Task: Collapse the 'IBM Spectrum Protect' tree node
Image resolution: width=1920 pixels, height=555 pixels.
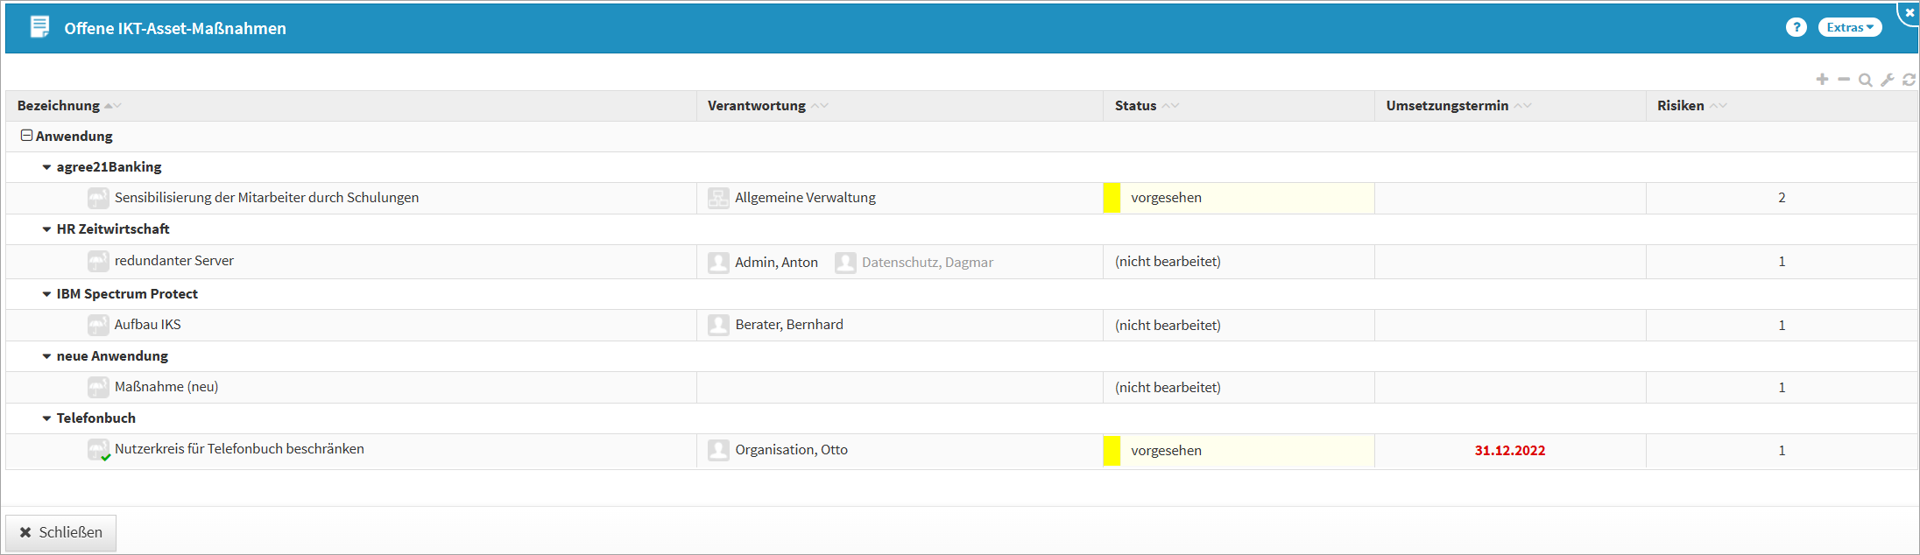Action: click(46, 294)
